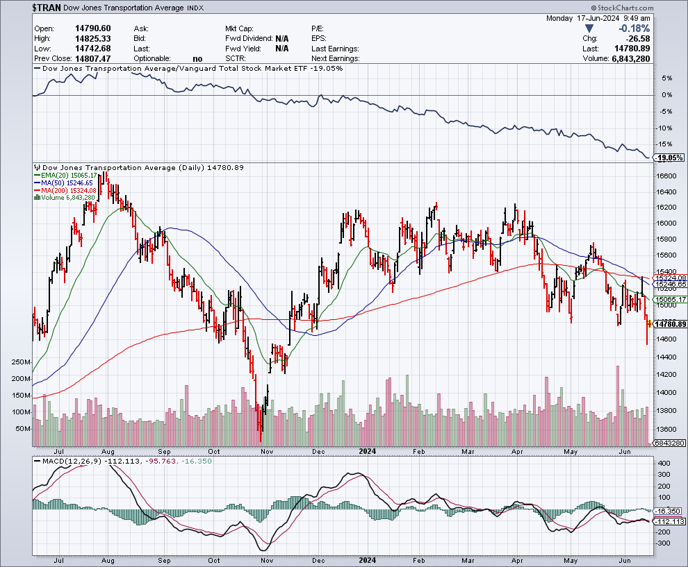Select the -19.05% relative strength price tag

[668, 158]
